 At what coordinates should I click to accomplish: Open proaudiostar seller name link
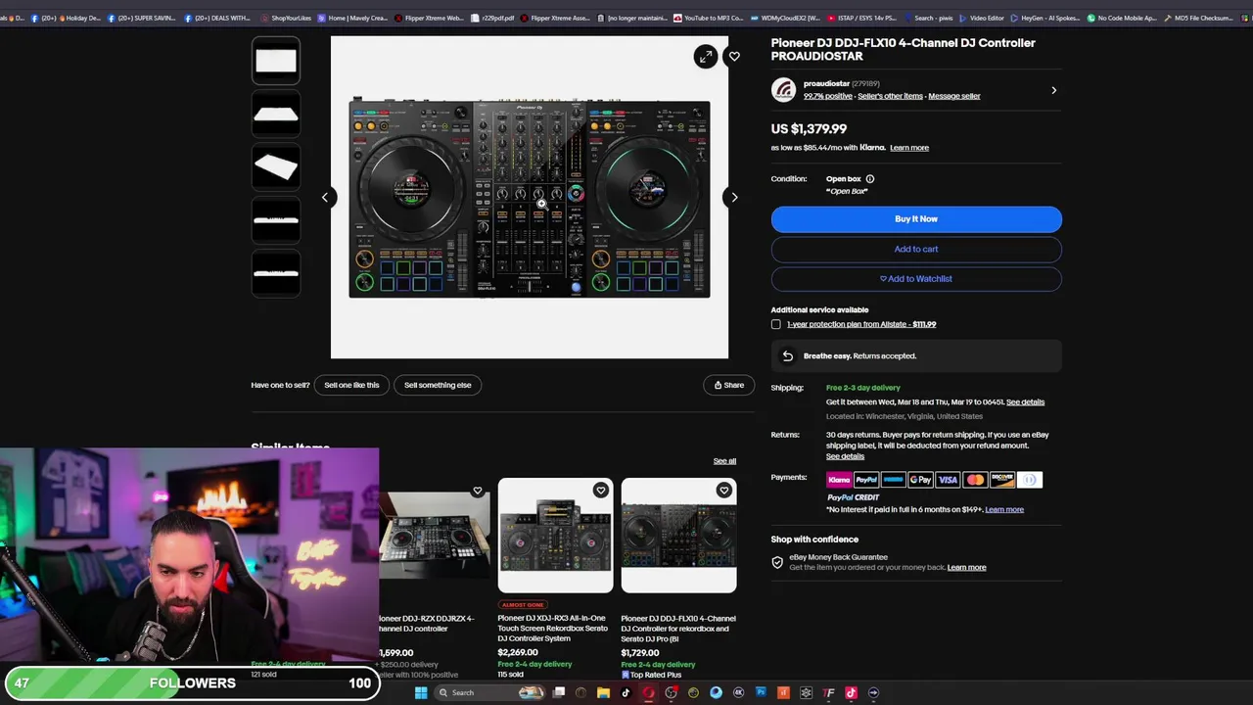tap(826, 84)
